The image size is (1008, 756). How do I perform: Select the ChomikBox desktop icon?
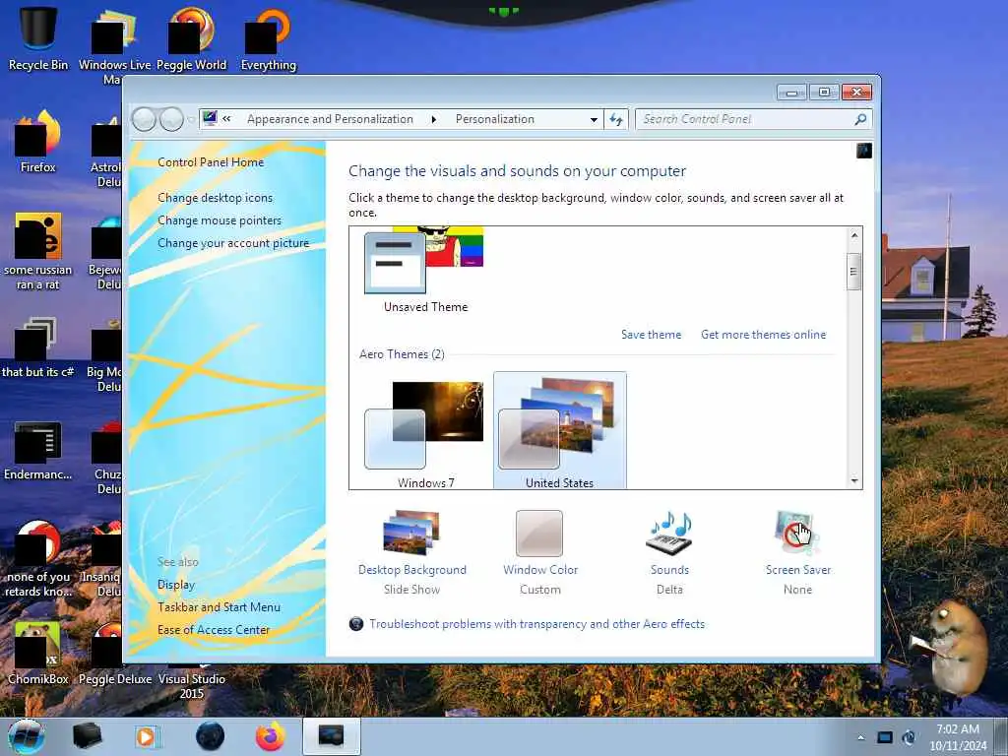coord(38,654)
